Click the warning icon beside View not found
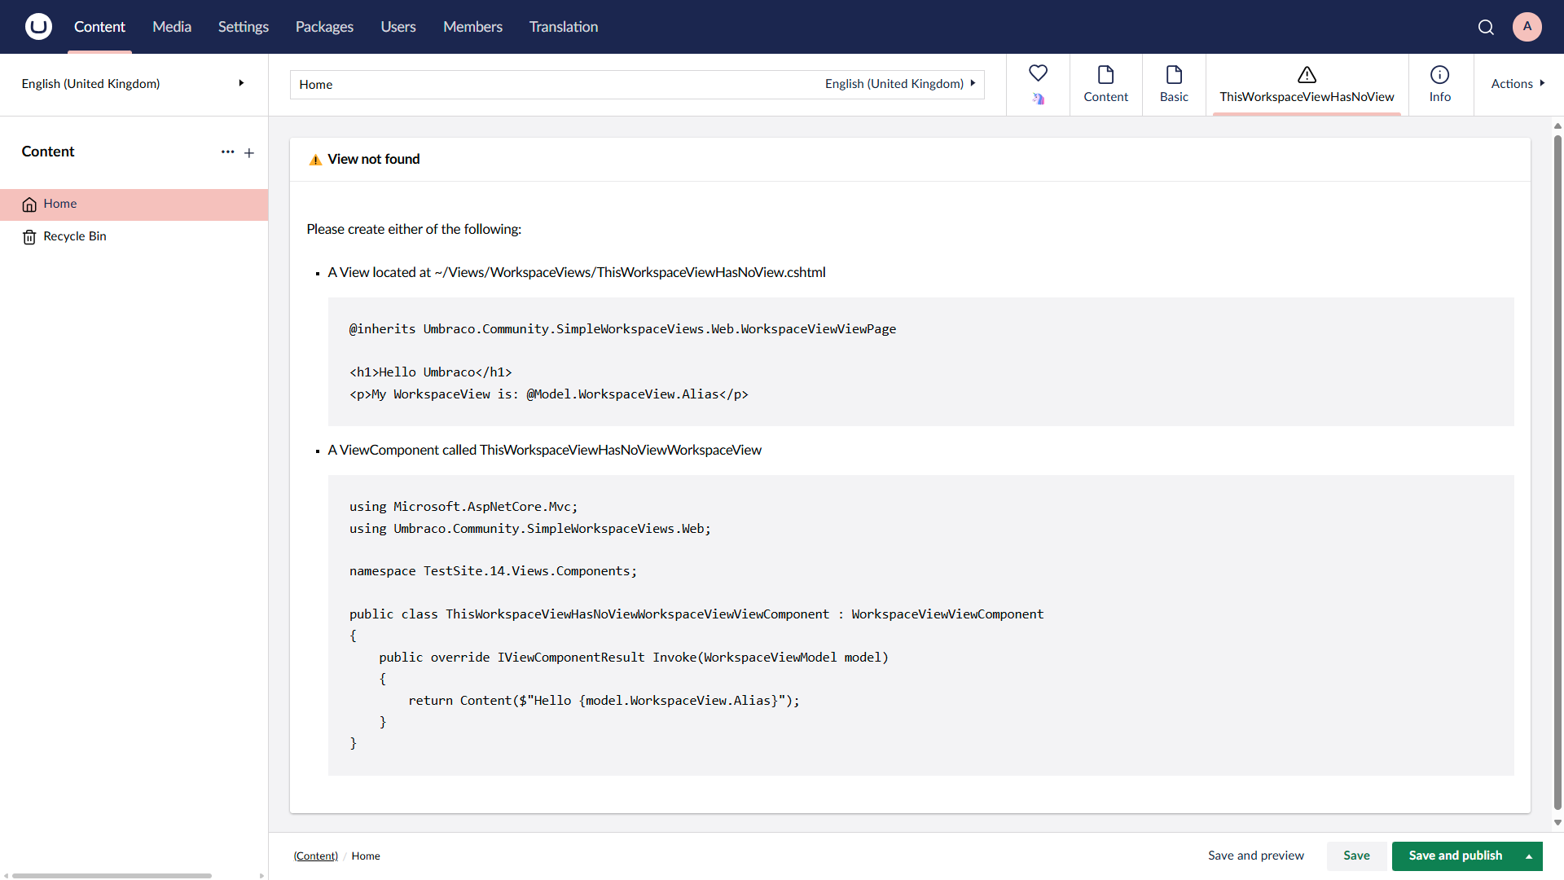The image size is (1564, 880). pyautogui.click(x=314, y=160)
